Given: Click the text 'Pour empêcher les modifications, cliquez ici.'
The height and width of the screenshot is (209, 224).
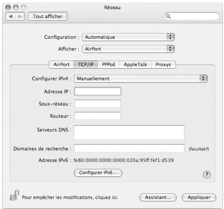Looking at the screenshot, I should point(70,198).
